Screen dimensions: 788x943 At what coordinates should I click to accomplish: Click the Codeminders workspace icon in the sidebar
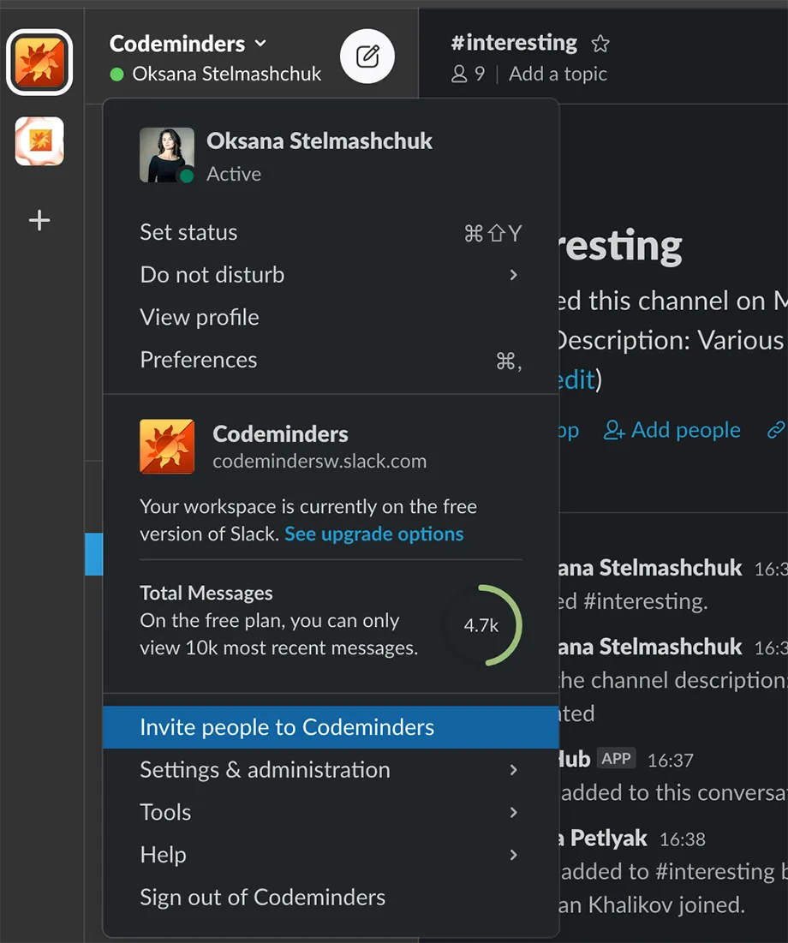point(40,63)
